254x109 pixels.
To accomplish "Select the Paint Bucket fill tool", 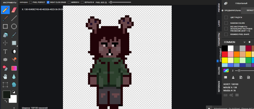I will pyautogui.click(x=5, y=35).
